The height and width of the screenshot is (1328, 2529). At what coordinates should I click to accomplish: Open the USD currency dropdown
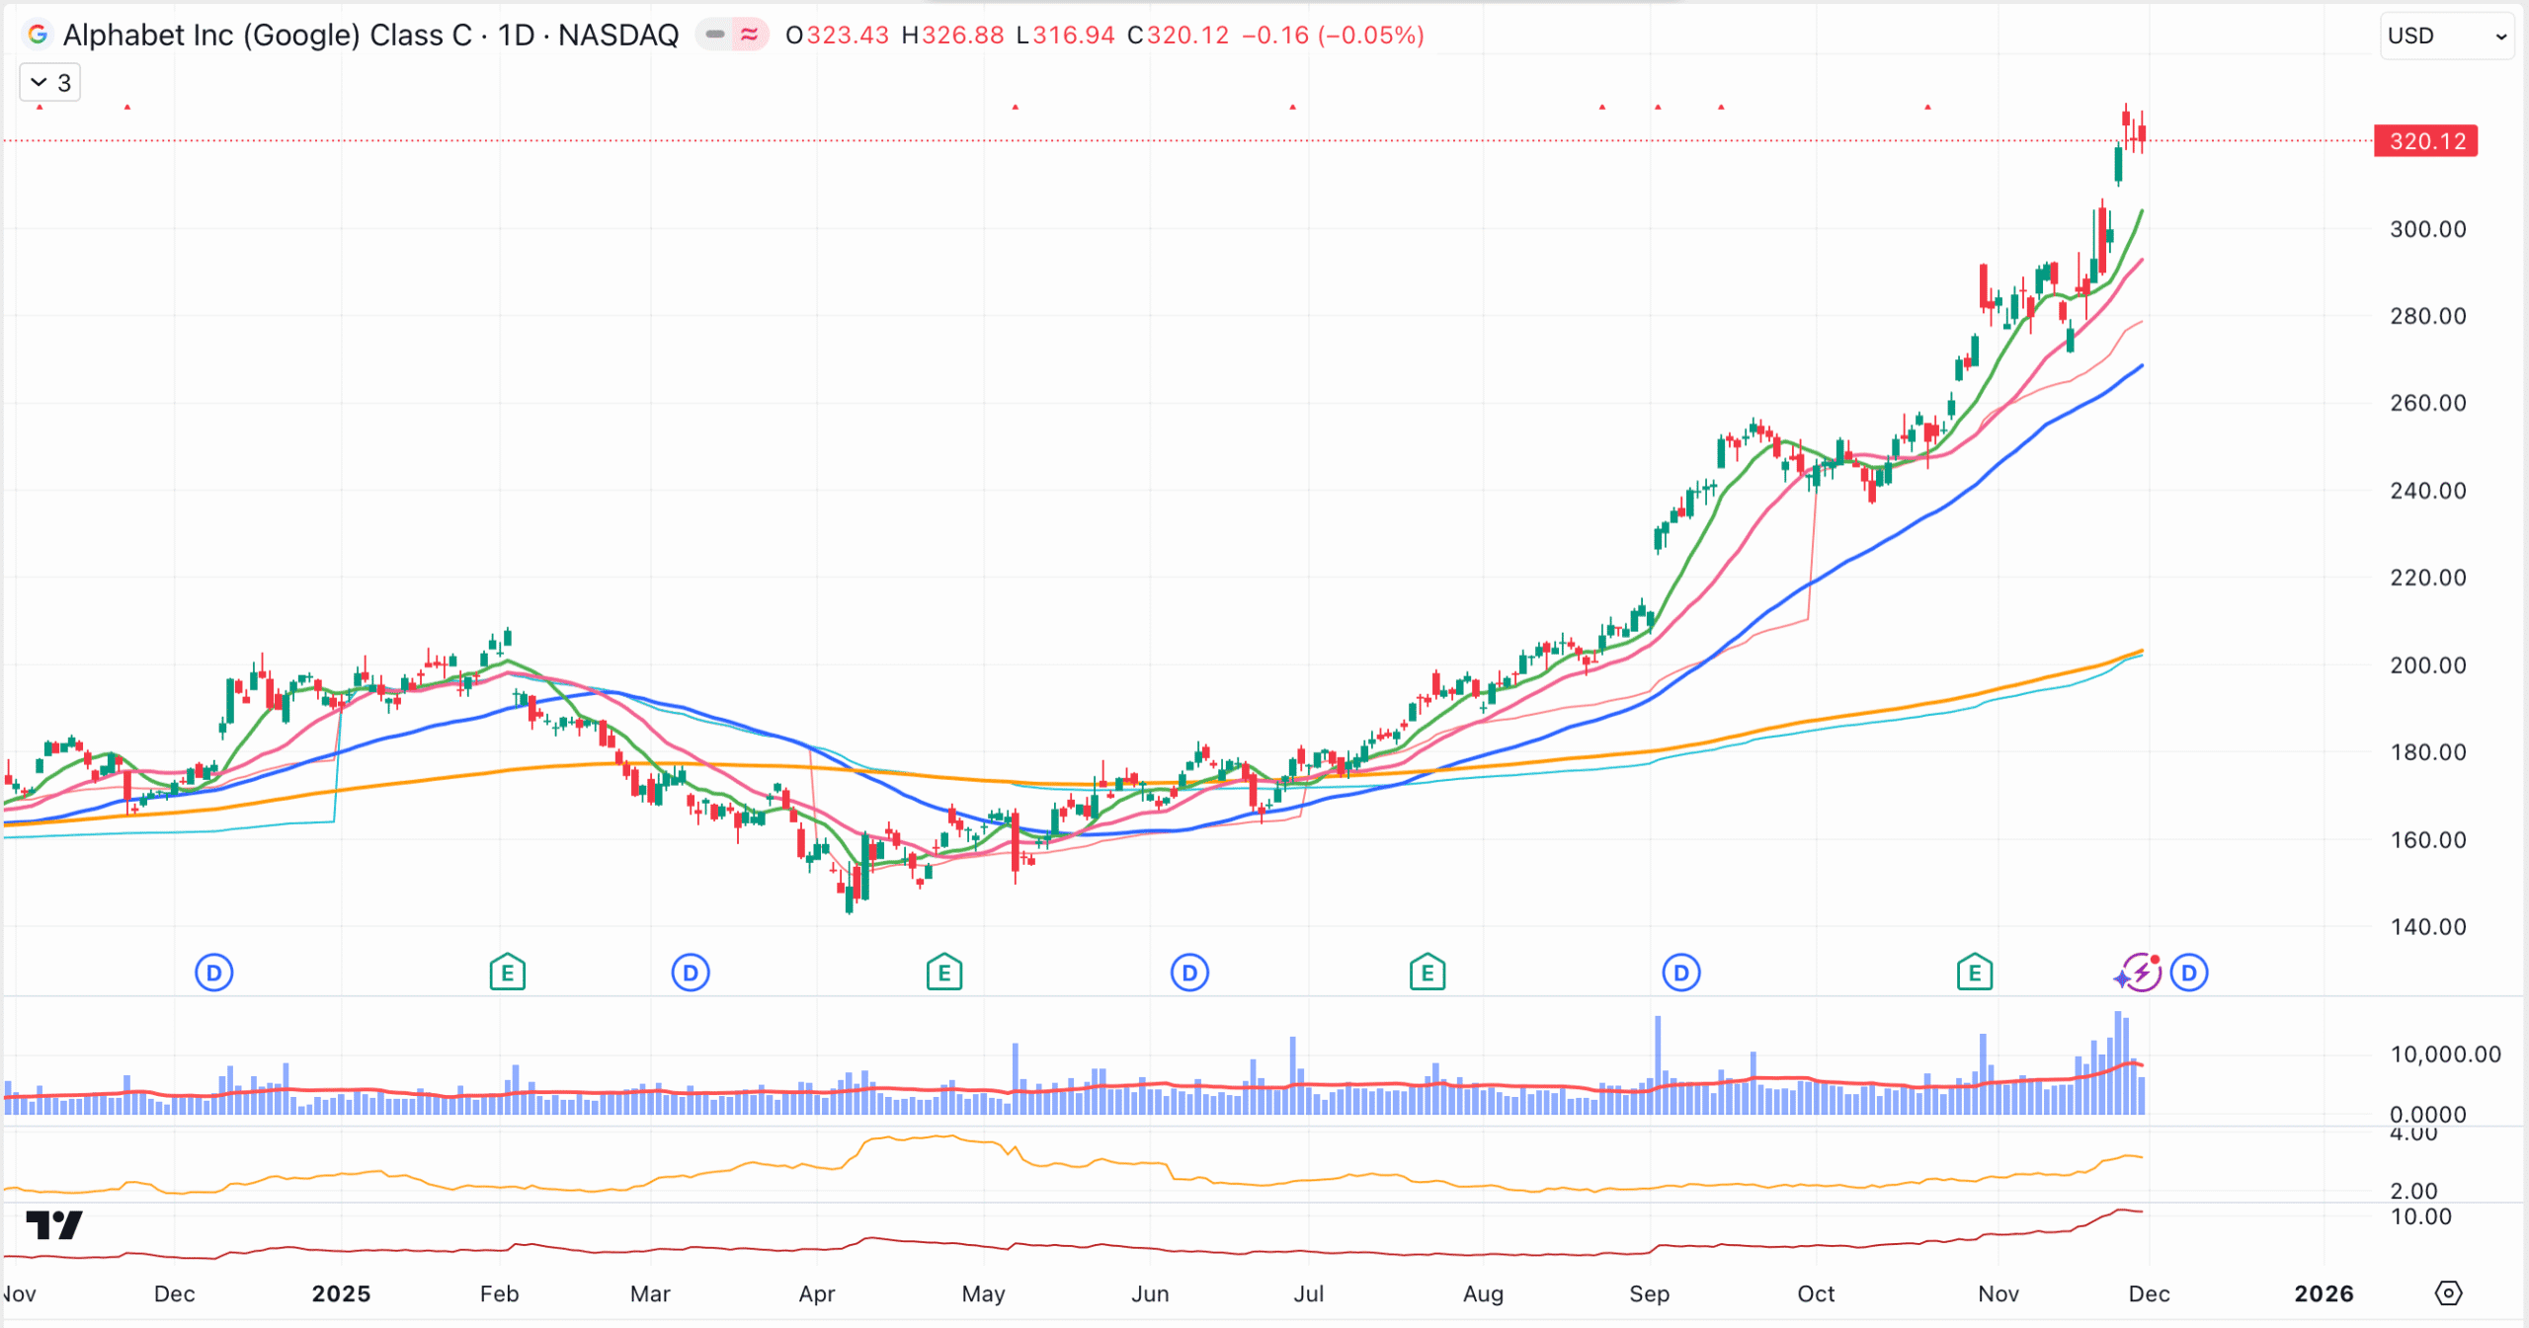click(x=2446, y=37)
